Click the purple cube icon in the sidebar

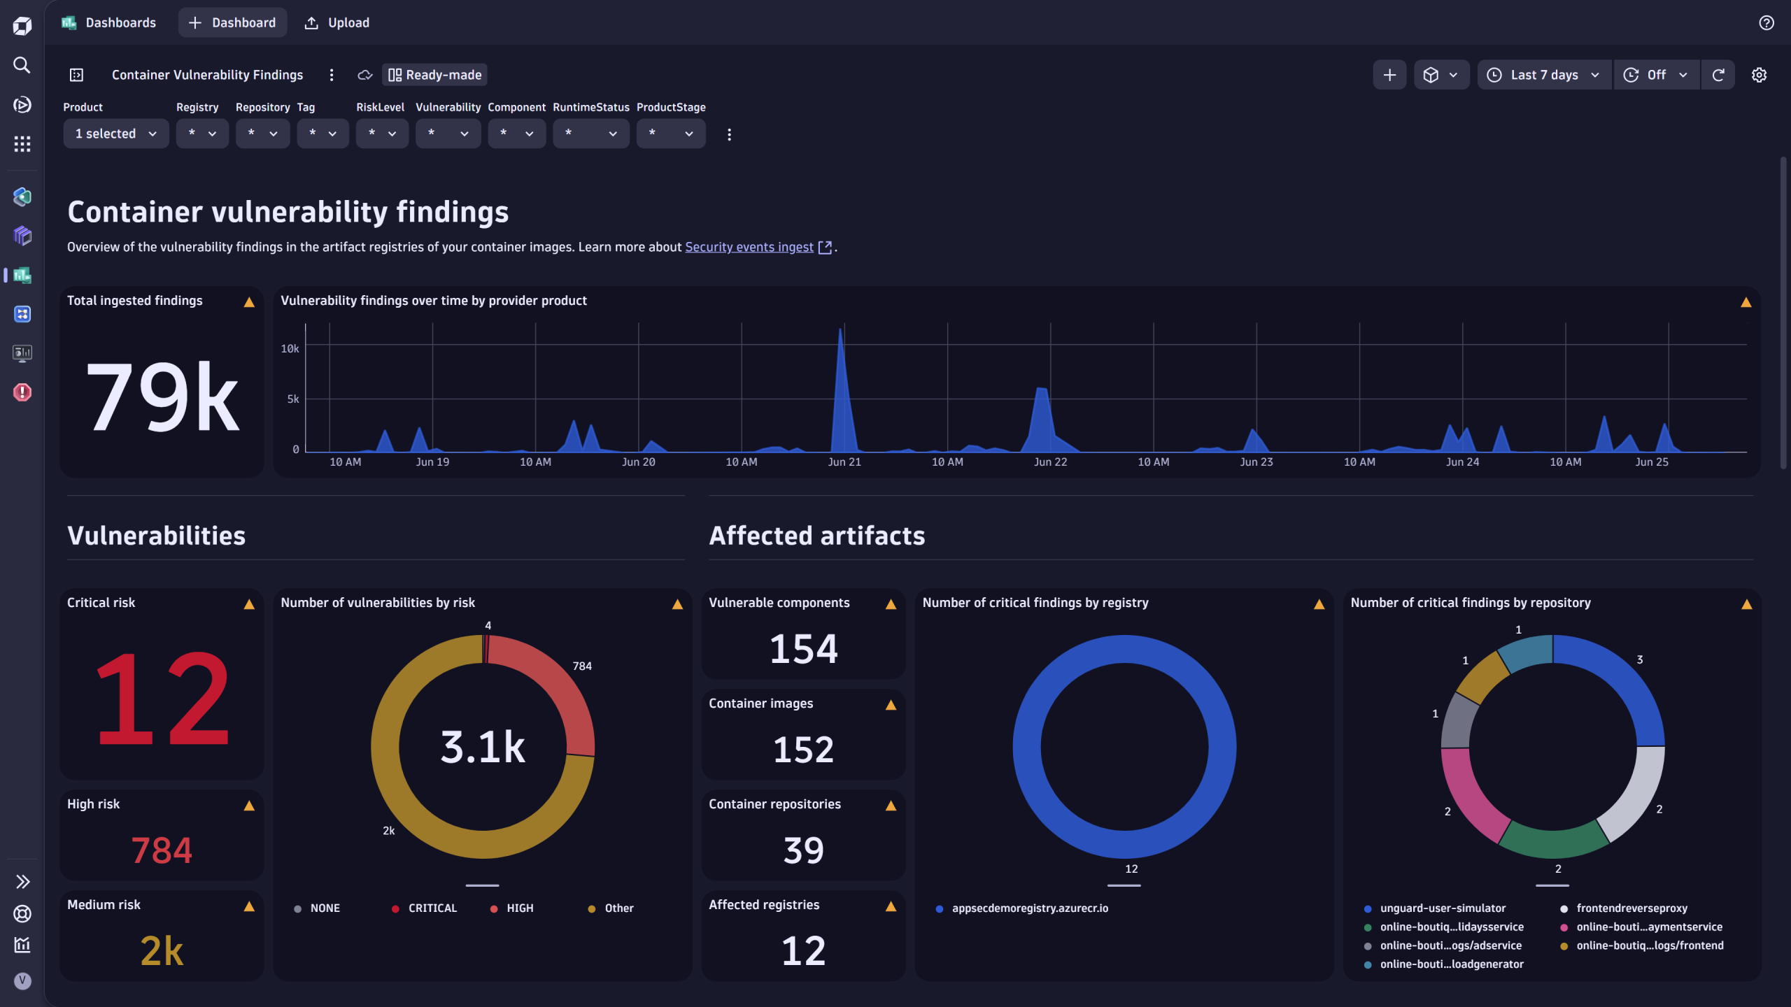[x=22, y=236]
